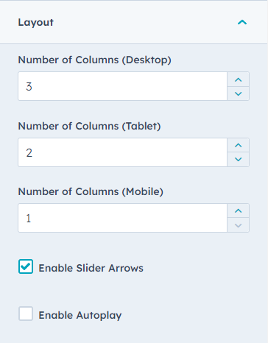
Task: Check the Enable Autoplay checkbox
Action: (x=26, y=314)
